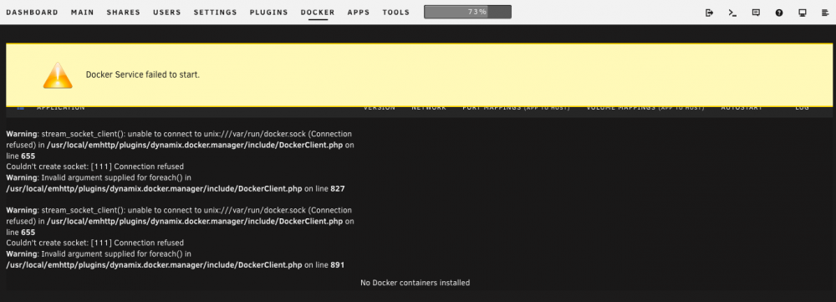
Task: Open the system log icon
Action: click(825, 13)
